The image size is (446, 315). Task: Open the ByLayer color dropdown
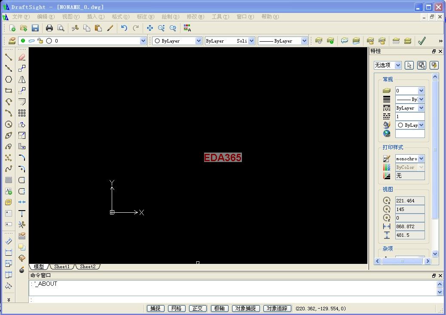(x=199, y=41)
